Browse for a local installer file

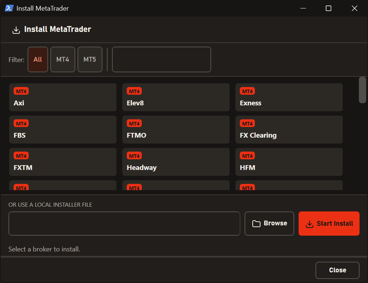269,224
